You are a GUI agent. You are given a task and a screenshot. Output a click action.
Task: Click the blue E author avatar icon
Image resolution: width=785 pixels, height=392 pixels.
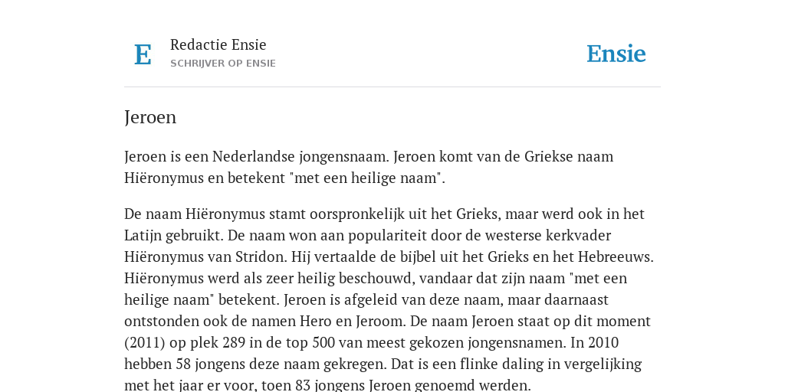tap(143, 54)
